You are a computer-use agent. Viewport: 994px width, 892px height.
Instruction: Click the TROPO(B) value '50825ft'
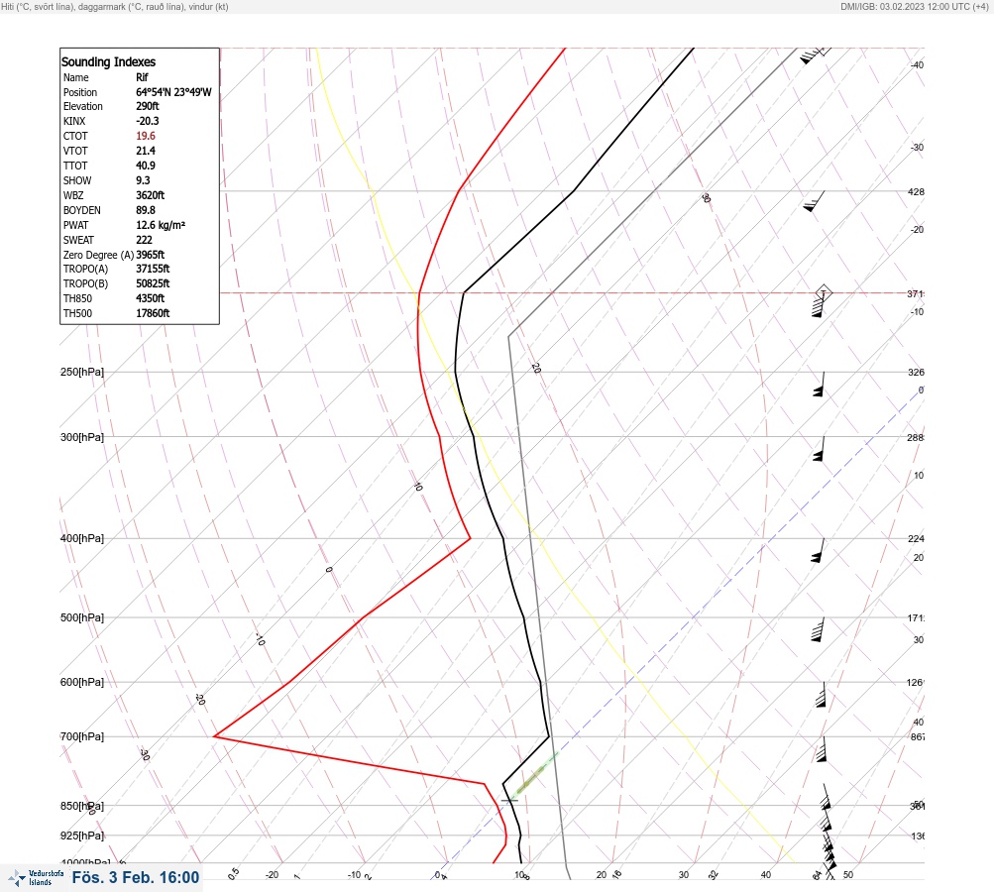point(153,283)
